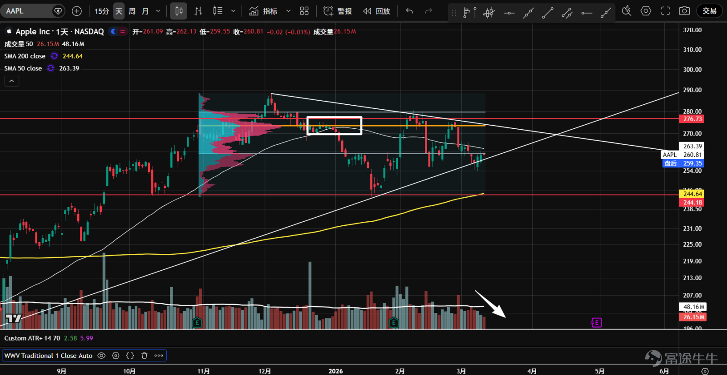Click the Apple Inc · 1天 · NASDAQ title
Viewport: 727px width, 375px height.
(x=60, y=31)
